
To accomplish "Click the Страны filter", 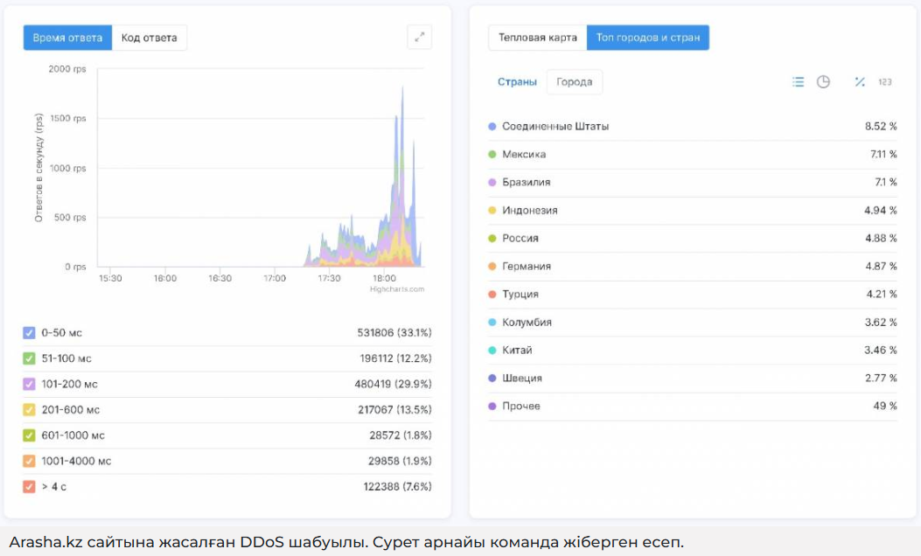I will pyautogui.click(x=517, y=82).
